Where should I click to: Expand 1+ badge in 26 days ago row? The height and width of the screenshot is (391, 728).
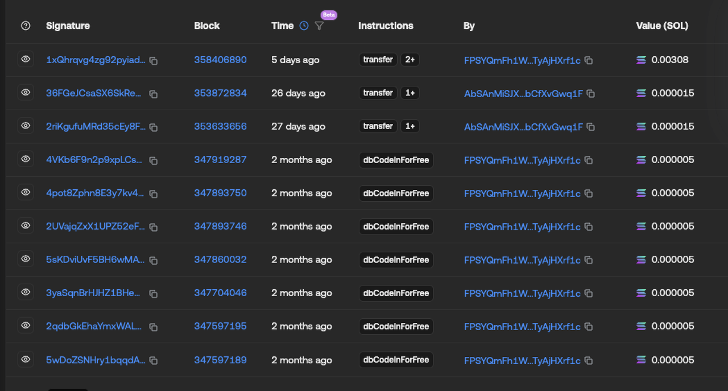(x=409, y=93)
